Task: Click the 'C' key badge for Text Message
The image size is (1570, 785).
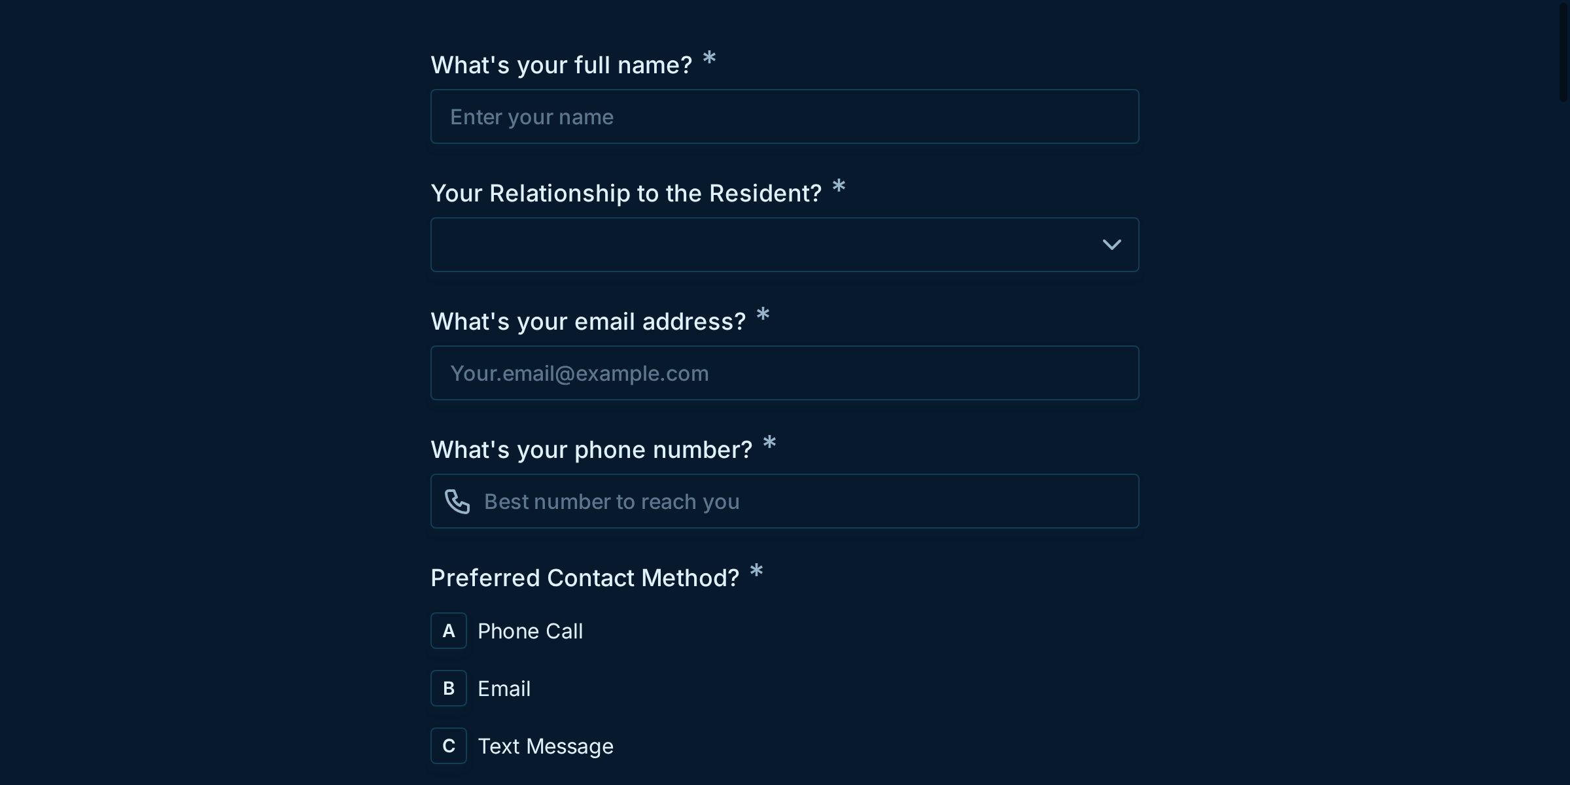Action: pyautogui.click(x=449, y=745)
